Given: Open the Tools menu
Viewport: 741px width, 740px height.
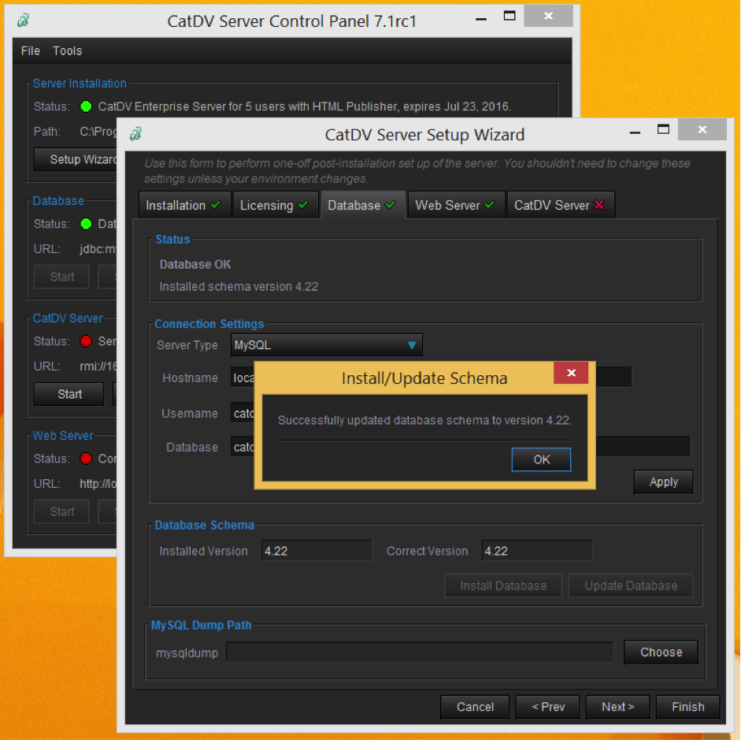Looking at the screenshot, I should pos(68,50).
